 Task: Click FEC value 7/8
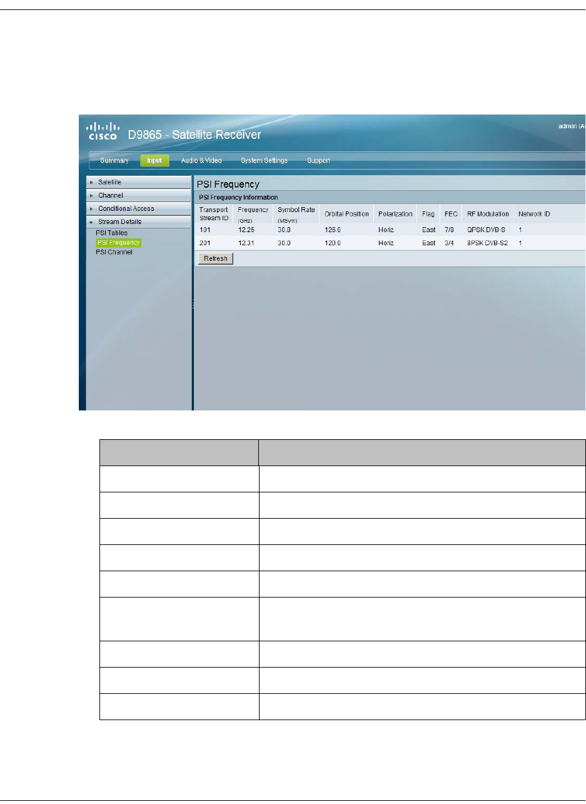coord(449,230)
